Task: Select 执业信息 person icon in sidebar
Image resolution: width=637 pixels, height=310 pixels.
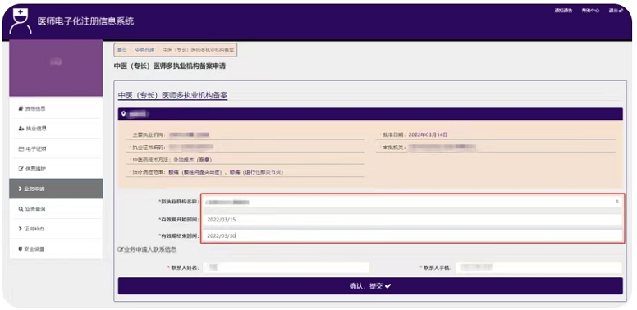Action: [21, 129]
